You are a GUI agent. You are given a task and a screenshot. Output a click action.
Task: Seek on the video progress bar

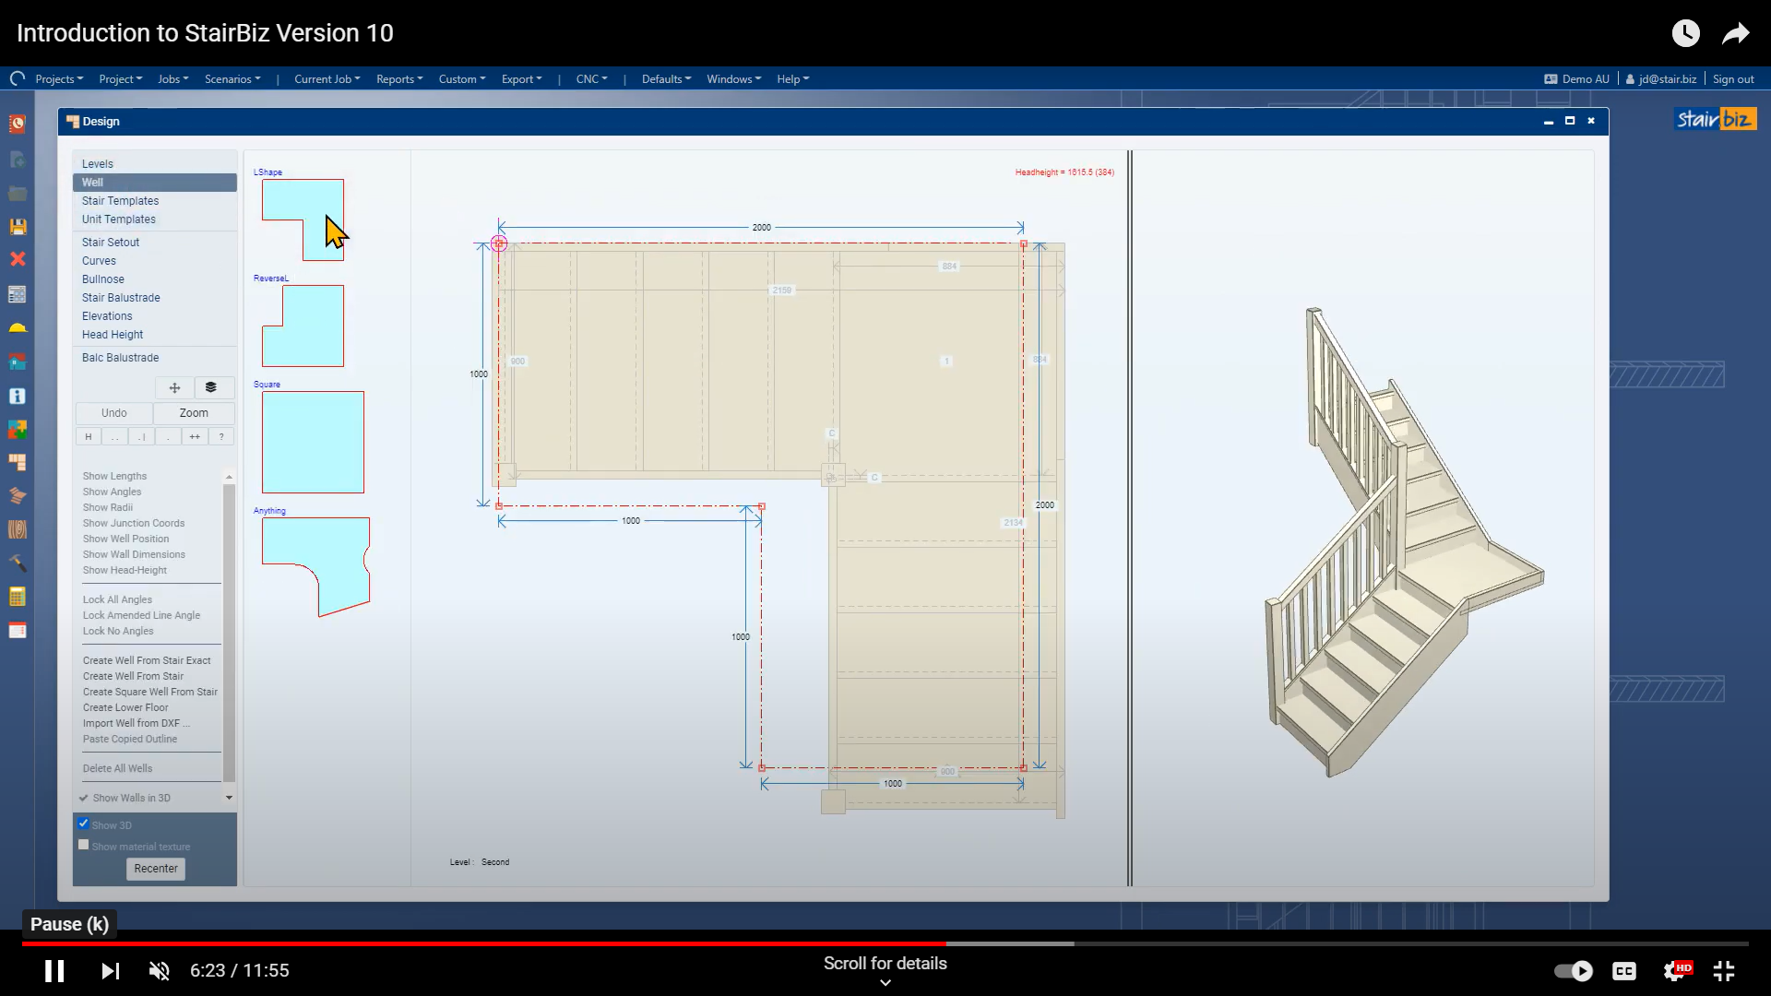[885, 943]
